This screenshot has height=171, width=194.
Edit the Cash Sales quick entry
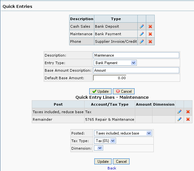point(142,26)
